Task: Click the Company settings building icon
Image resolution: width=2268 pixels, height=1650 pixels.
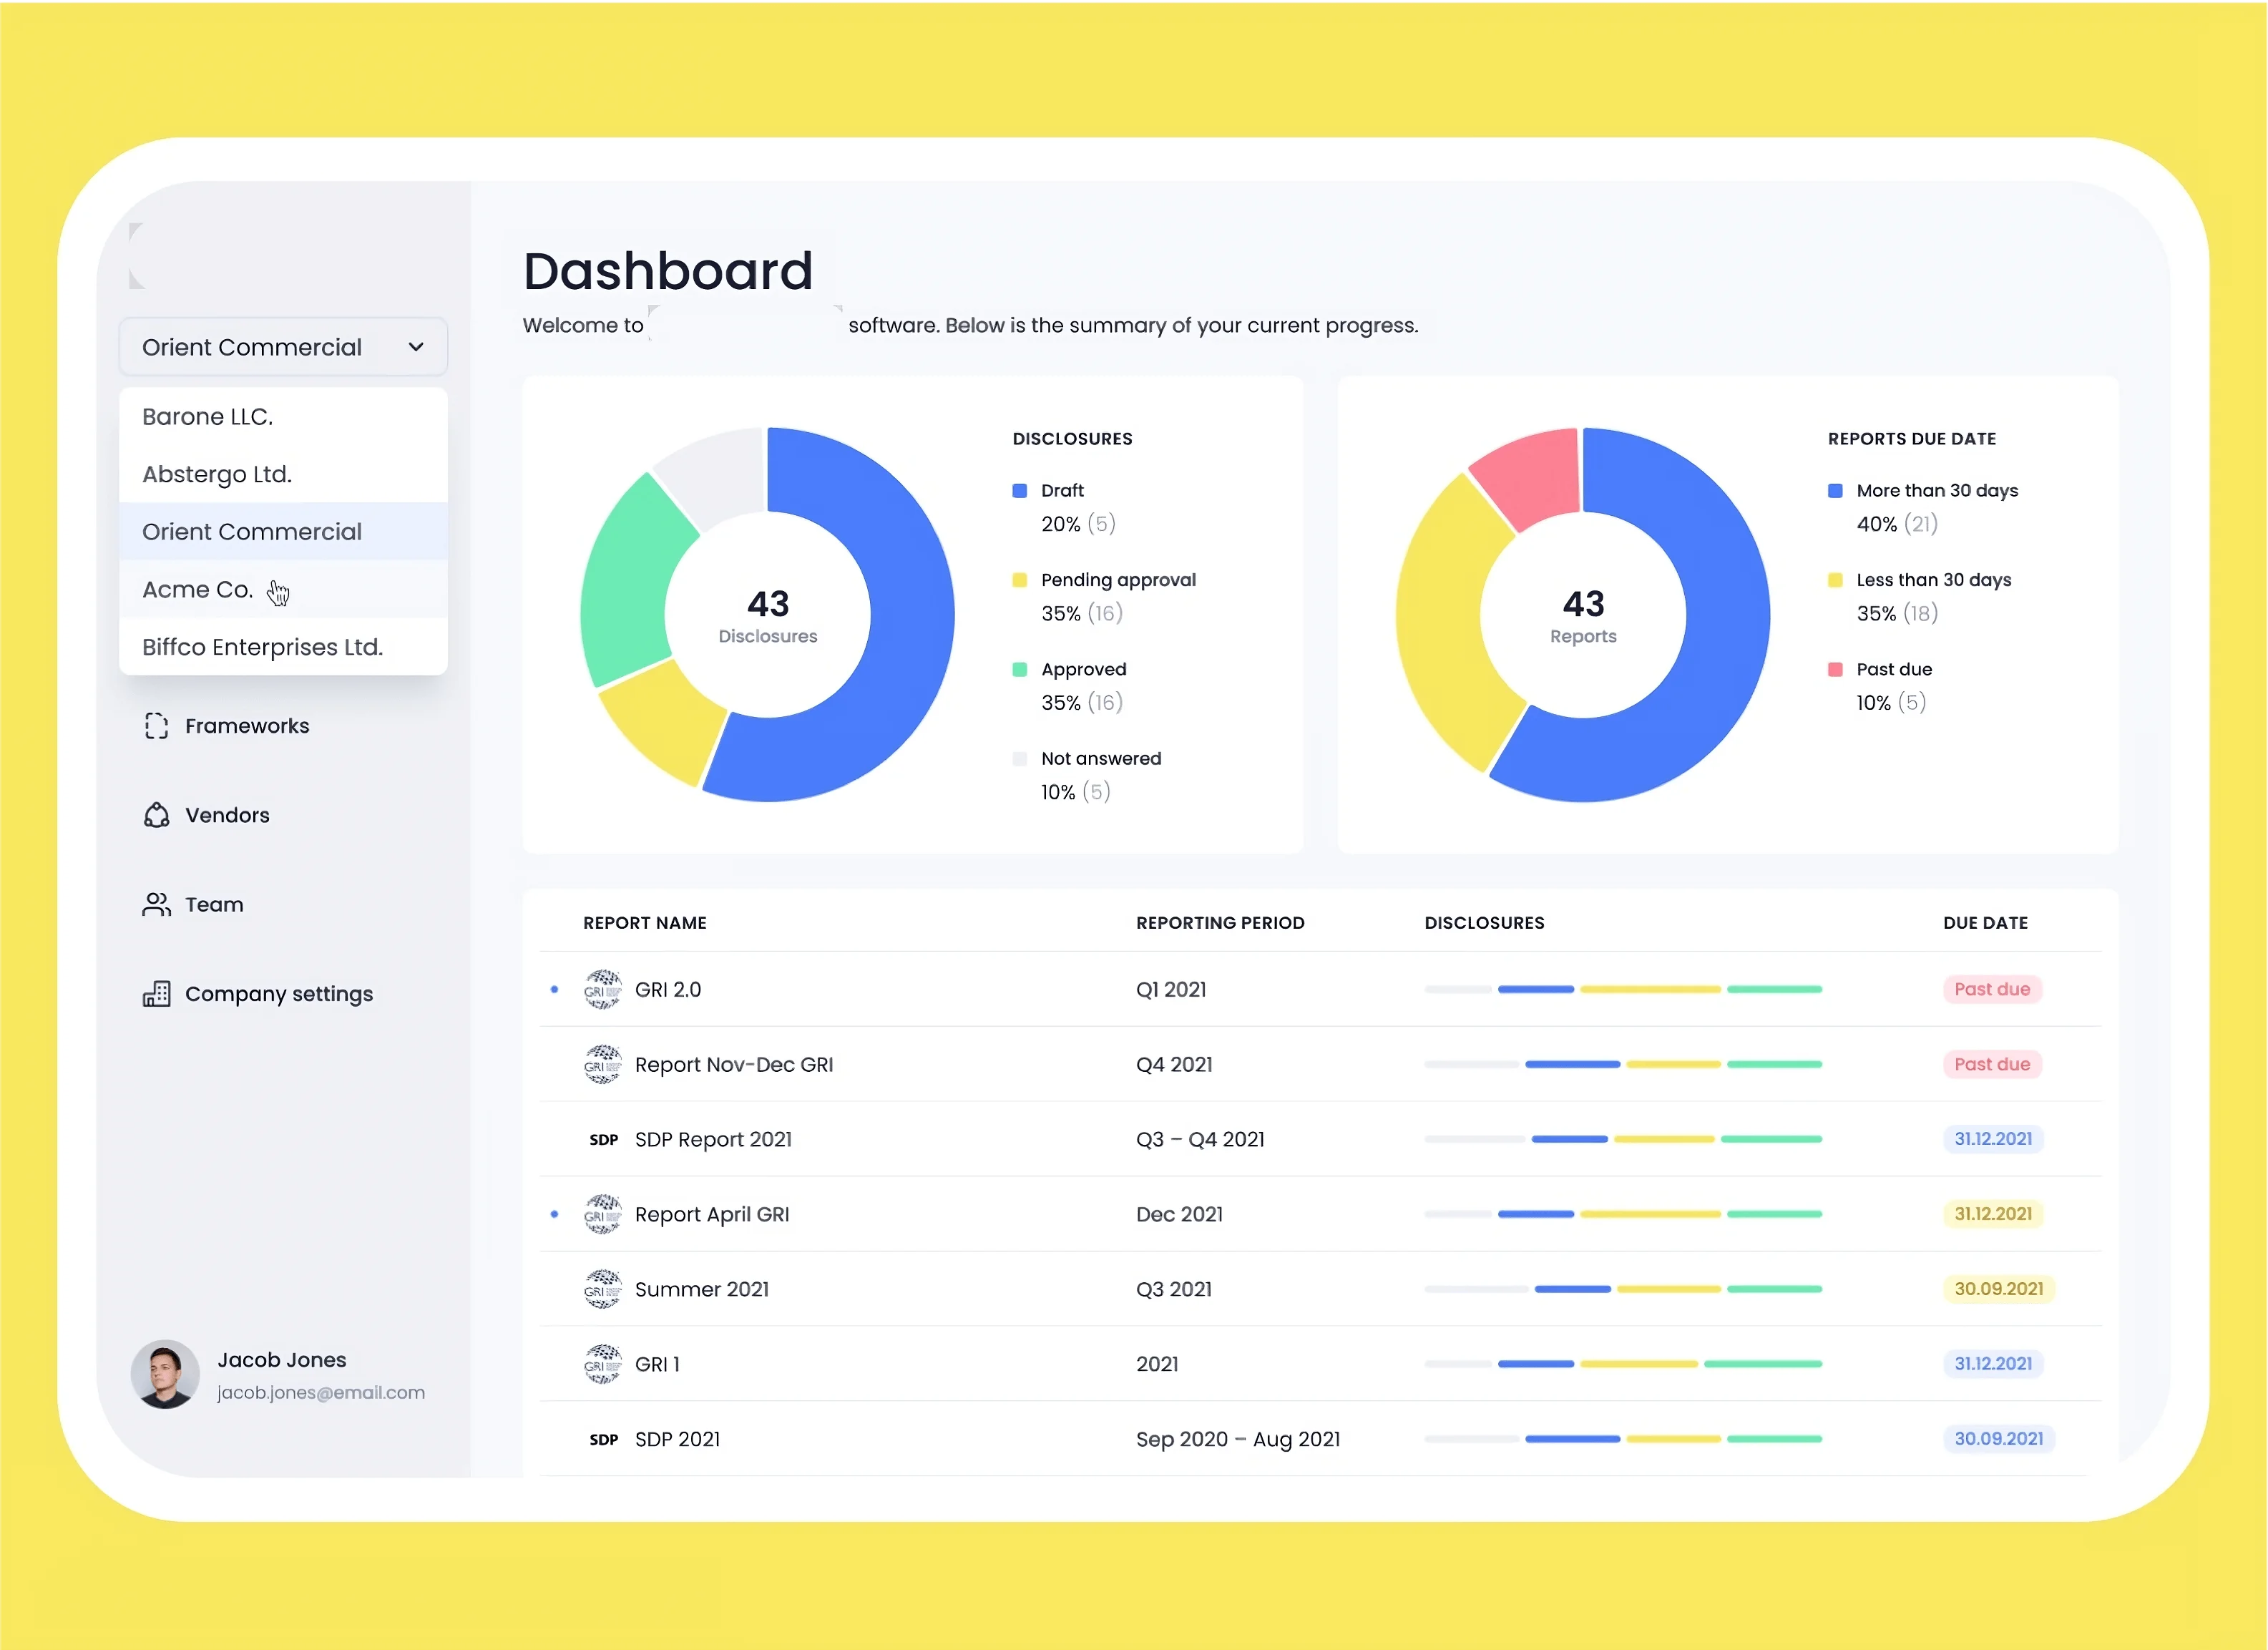Action: (156, 994)
